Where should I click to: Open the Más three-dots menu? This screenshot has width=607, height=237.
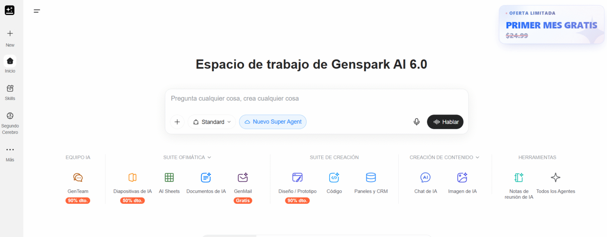click(x=10, y=150)
